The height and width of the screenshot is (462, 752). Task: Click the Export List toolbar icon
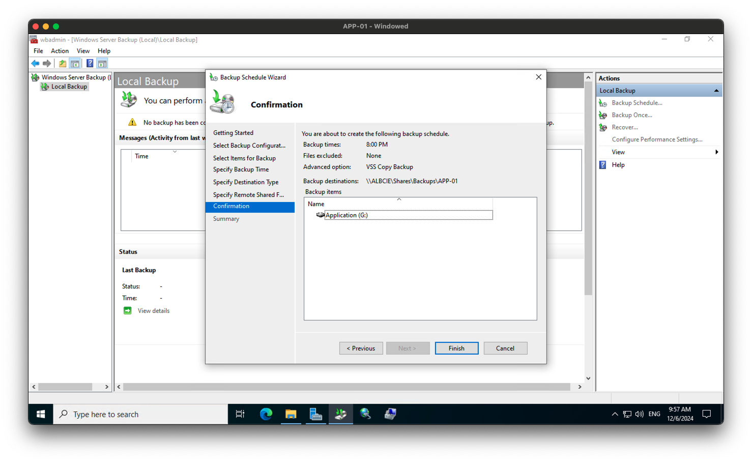(x=62, y=63)
